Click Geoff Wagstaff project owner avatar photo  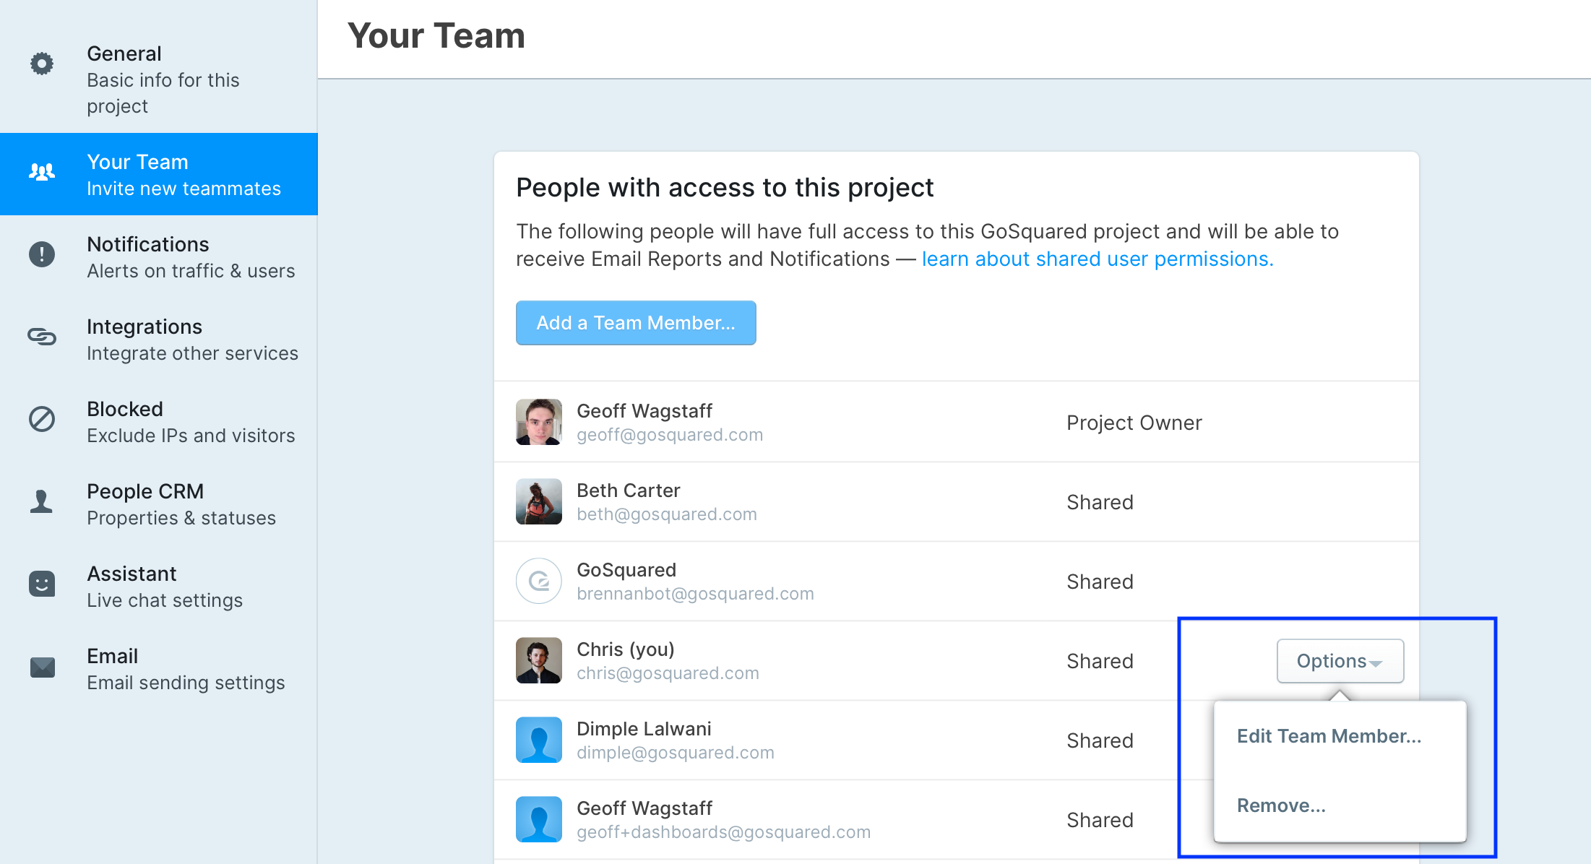point(539,422)
